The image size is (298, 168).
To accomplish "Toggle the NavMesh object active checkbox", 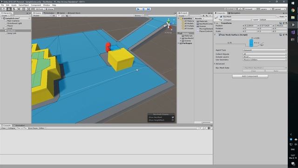I will [x=221, y=17].
